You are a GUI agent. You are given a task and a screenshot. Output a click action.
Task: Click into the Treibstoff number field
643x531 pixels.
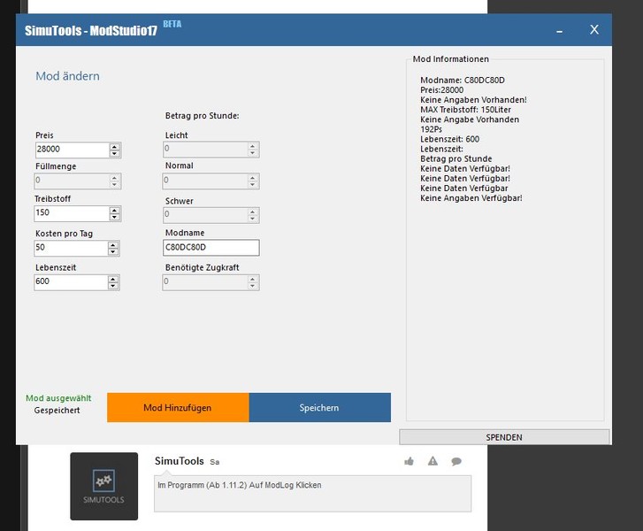71,213
